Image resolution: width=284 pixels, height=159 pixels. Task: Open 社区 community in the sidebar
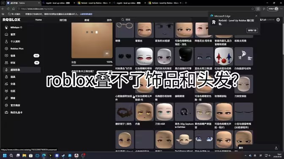[22, 91]
